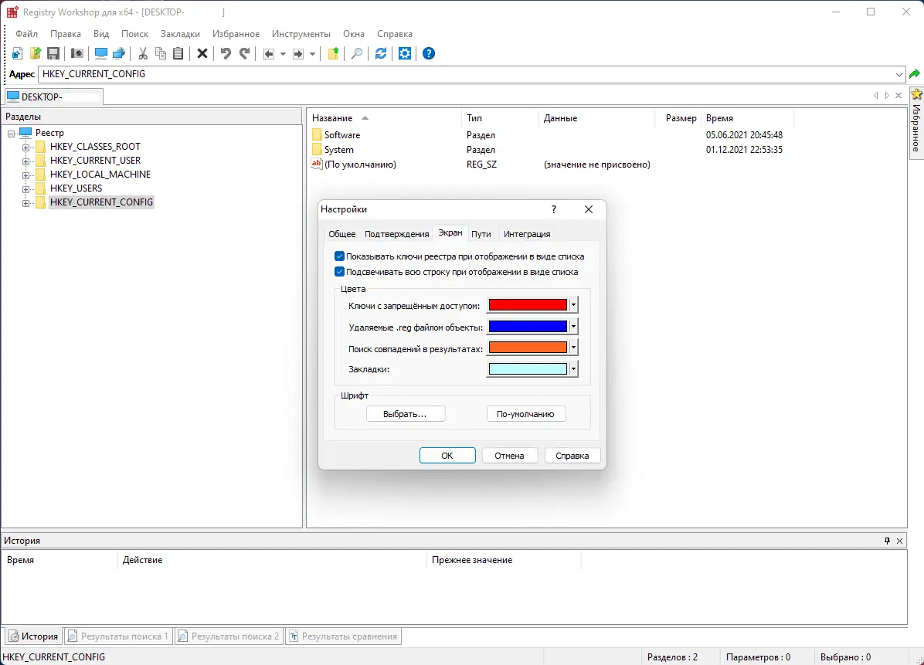
Task: Open Результаты сравнения tab
Action: click(344, 636)
